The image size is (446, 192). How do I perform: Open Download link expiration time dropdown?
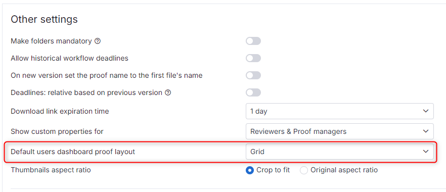click(340, 111)
